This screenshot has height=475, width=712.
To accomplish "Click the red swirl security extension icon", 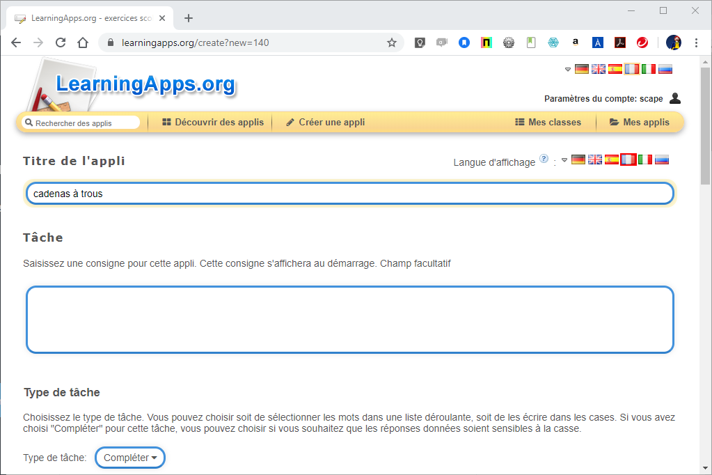I will tap(642, 42).
